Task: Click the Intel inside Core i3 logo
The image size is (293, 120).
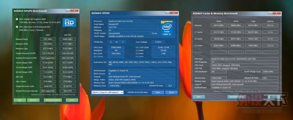Action: click(167, 28)
